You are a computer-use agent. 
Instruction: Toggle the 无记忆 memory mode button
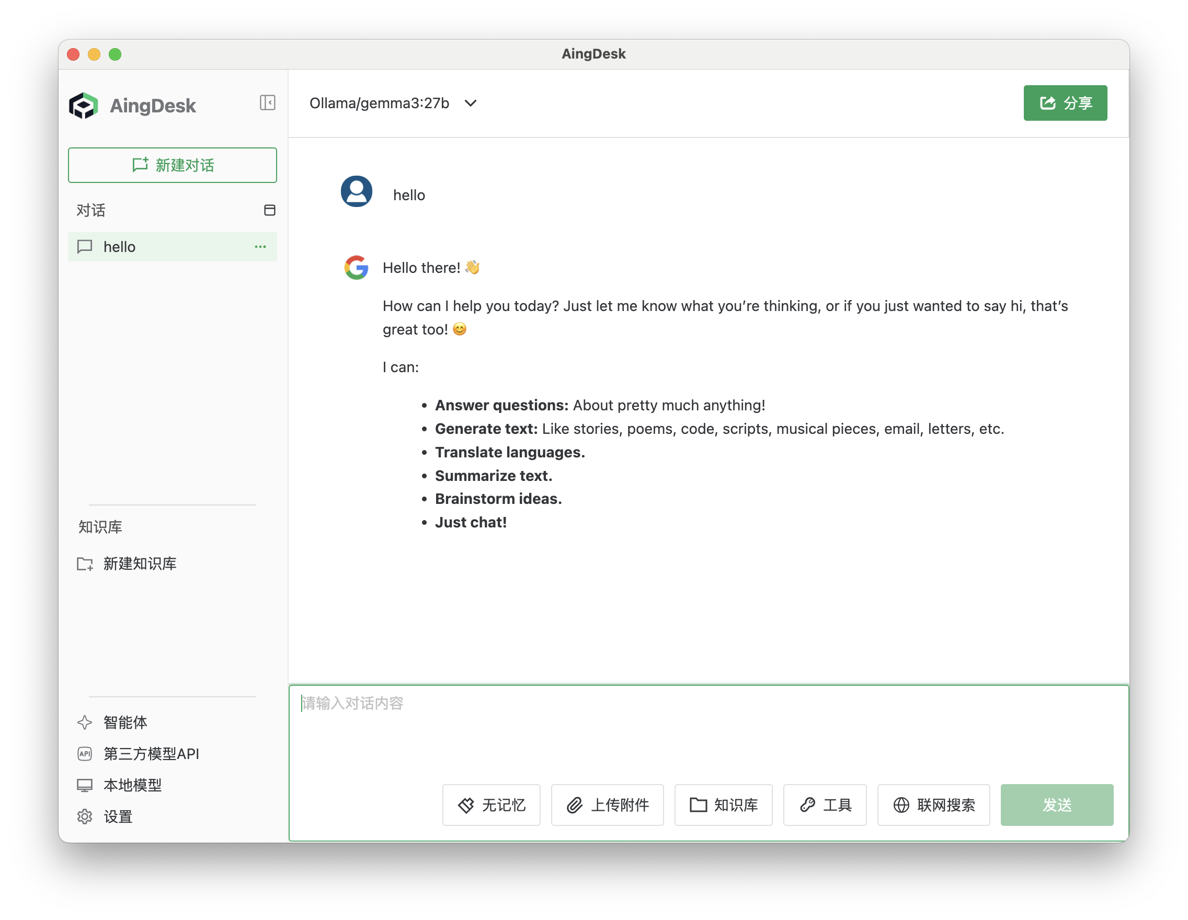pyautogui.click(x=491, y=804)
